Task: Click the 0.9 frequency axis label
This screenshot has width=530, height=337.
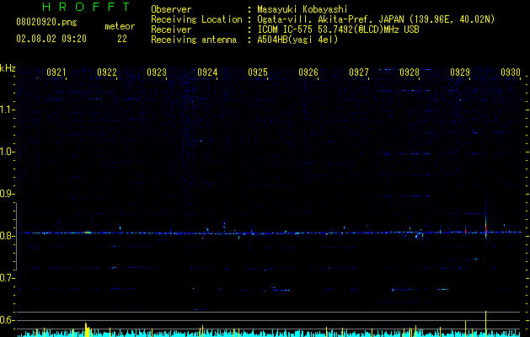Action: point(6,194)
